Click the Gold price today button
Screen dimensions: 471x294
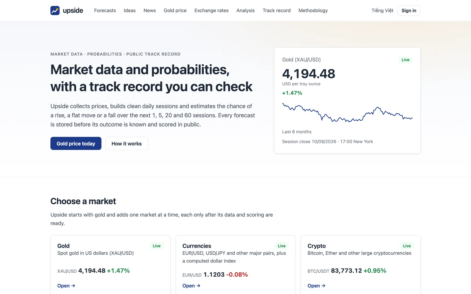coord(76,143)
